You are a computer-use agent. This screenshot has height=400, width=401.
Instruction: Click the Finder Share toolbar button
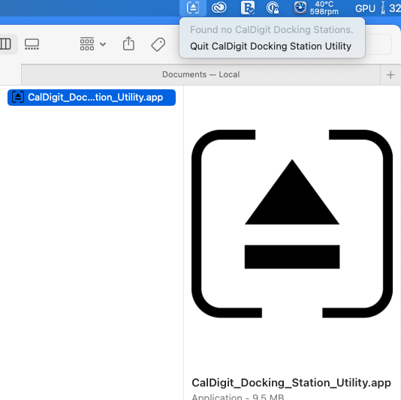pos(128,44)
